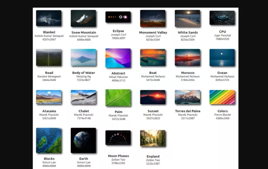Open the Earth wallpaper thumbnail

pos(83,140)
